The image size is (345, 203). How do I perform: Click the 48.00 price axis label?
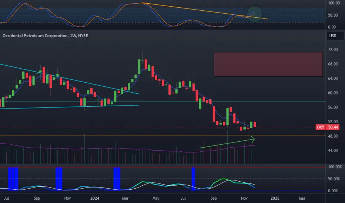pos(333,136)
